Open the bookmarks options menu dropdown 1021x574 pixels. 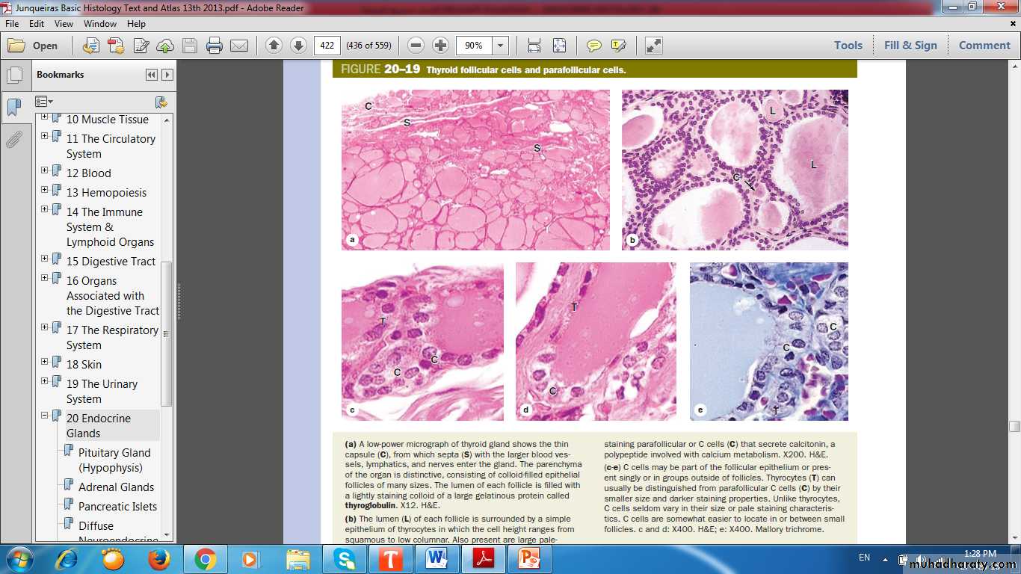pyautogui.click(x=45, y=102)
